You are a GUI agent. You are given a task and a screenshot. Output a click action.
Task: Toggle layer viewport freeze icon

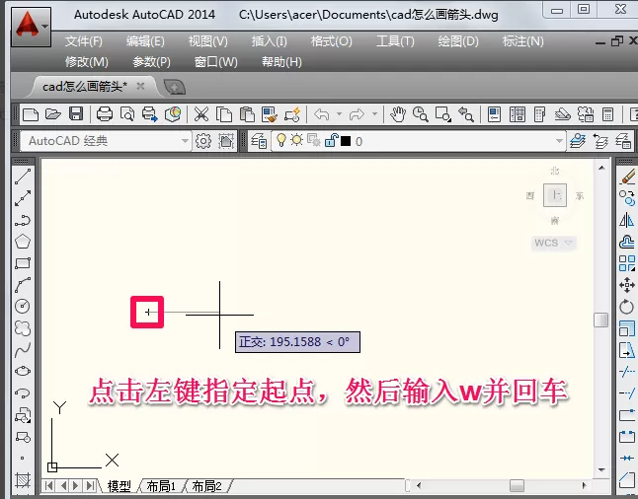tap(314, 140)
